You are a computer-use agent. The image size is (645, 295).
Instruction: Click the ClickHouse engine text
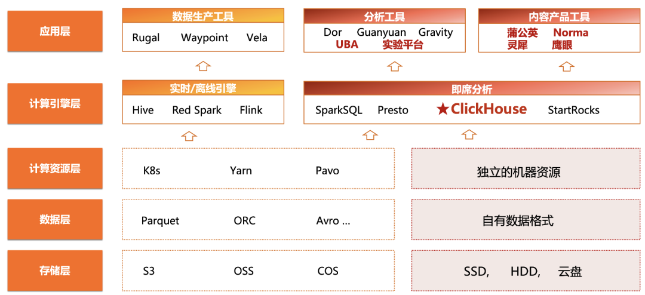click(x=489, y=109)
